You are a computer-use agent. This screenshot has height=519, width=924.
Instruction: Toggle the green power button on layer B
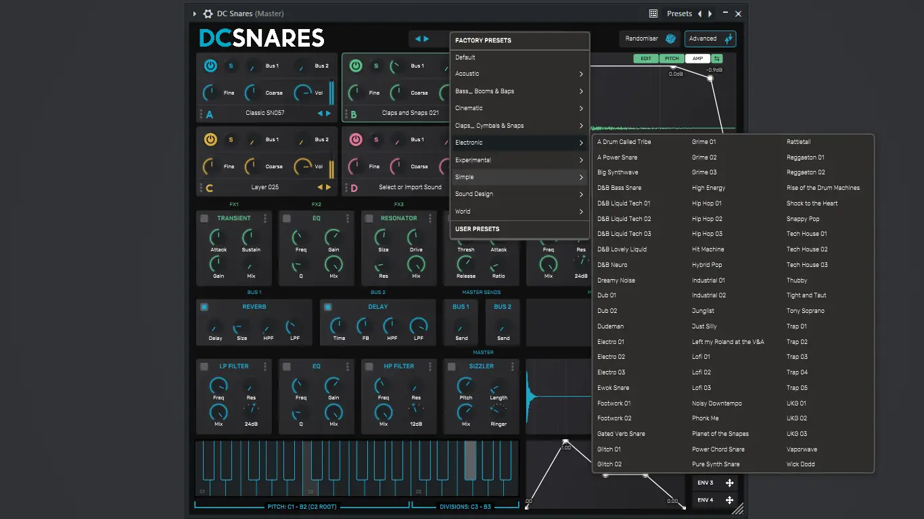coord(356,66)
